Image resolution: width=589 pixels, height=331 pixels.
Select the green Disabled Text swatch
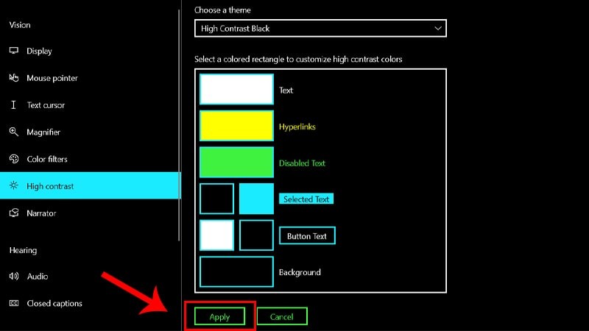coord(236,162)
